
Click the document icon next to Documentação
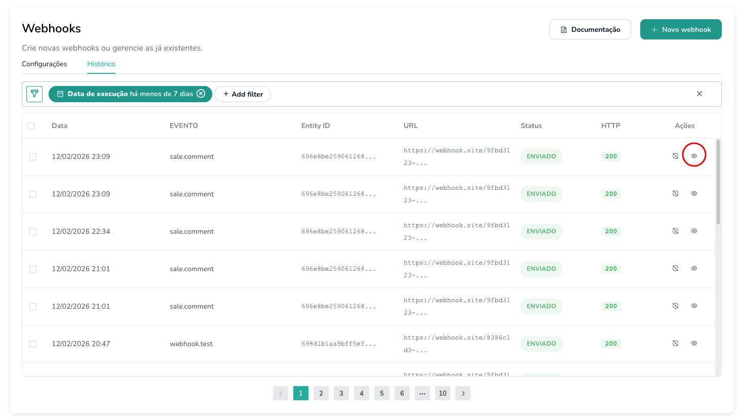point(564,29)
